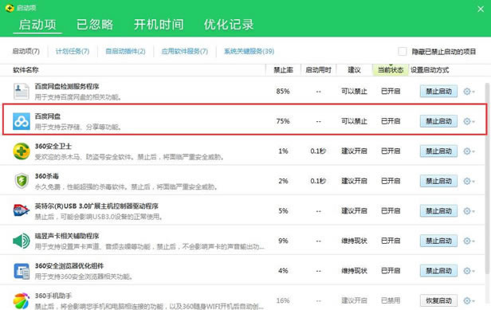Click 禁止启动 for 英特尔 USB 3.0 driver

pos(438,210)
